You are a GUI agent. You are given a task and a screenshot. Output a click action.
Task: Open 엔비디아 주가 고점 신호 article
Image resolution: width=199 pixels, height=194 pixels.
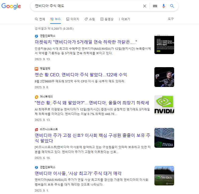click(x=92, y=138)
